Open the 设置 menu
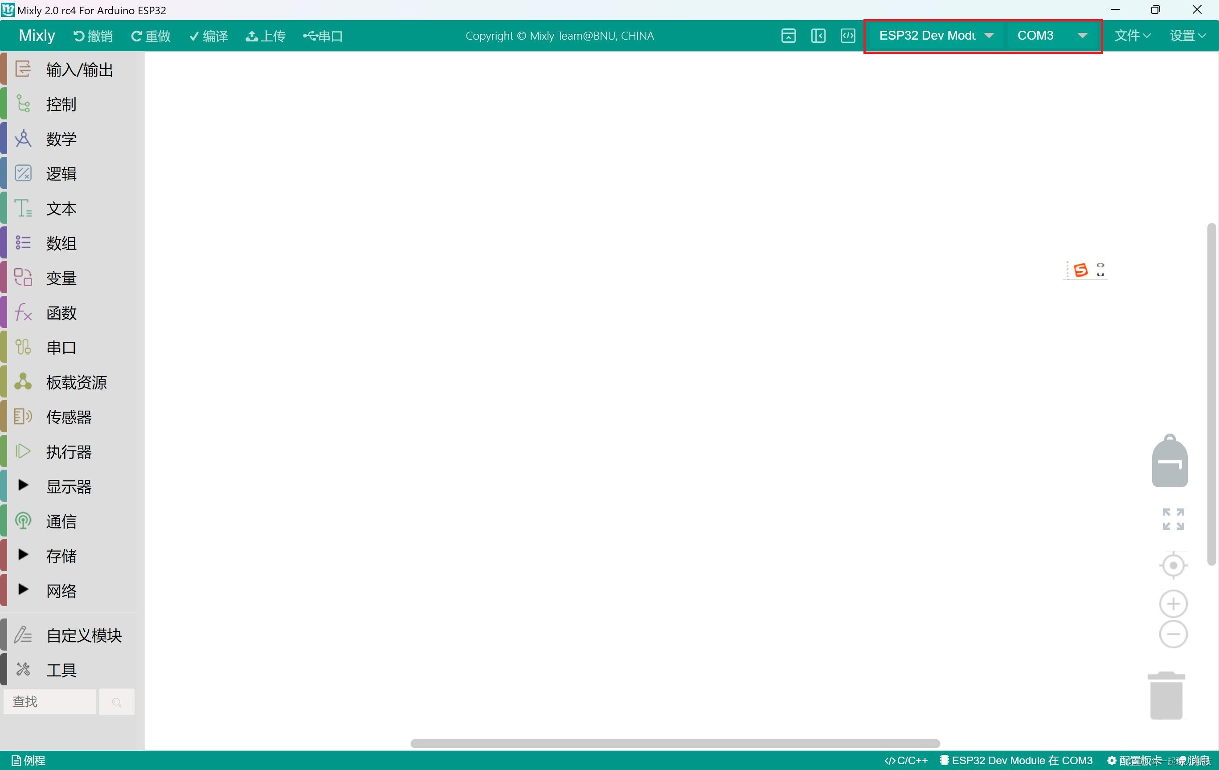The height and width of the screenshot is (770, 1219). (x=1187, y=36)
